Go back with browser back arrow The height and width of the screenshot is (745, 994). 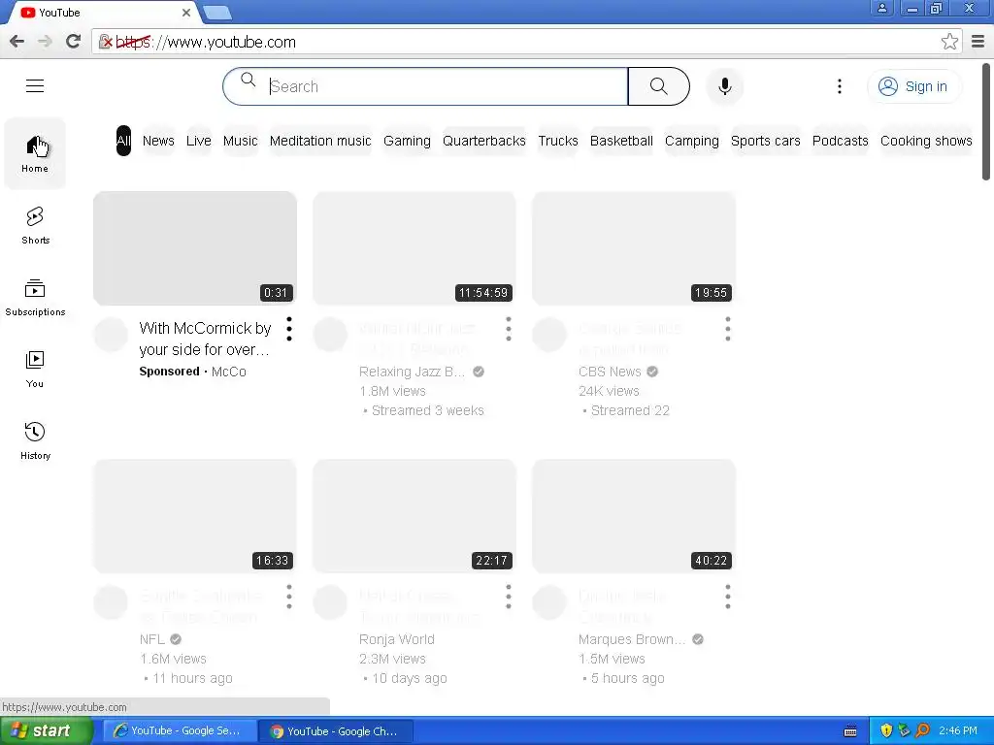pyautogui.click(x=17, y=42)
